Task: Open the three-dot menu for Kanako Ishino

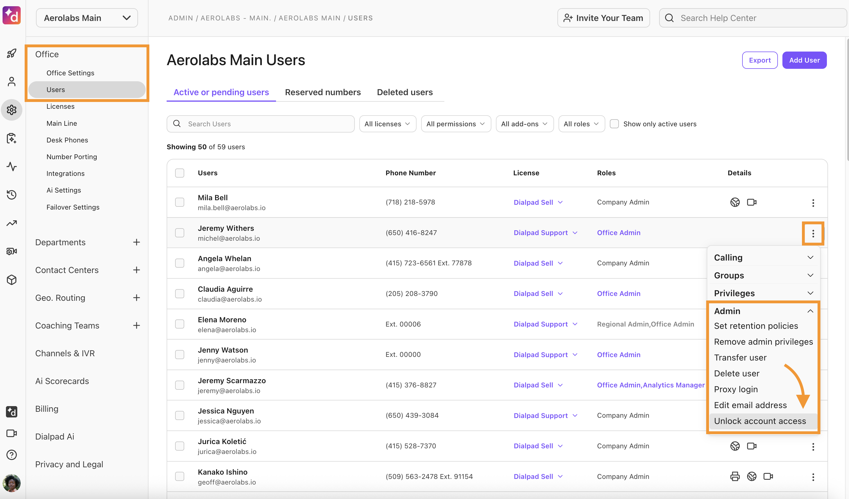Action: click(813, 477)
